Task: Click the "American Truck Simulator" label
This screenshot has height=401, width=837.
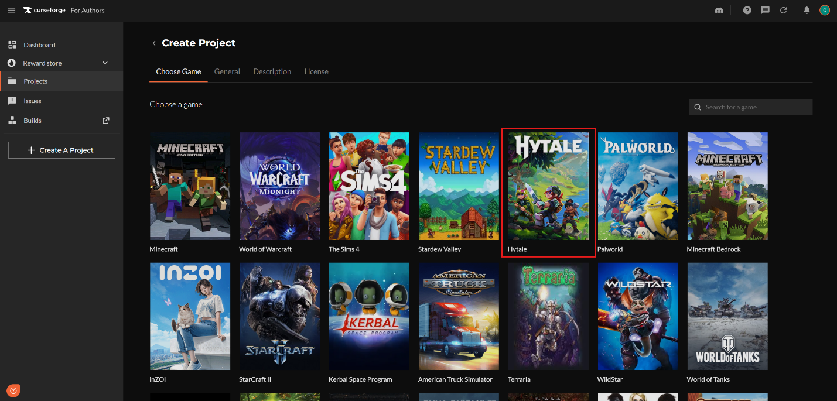Action: point(455,379)
